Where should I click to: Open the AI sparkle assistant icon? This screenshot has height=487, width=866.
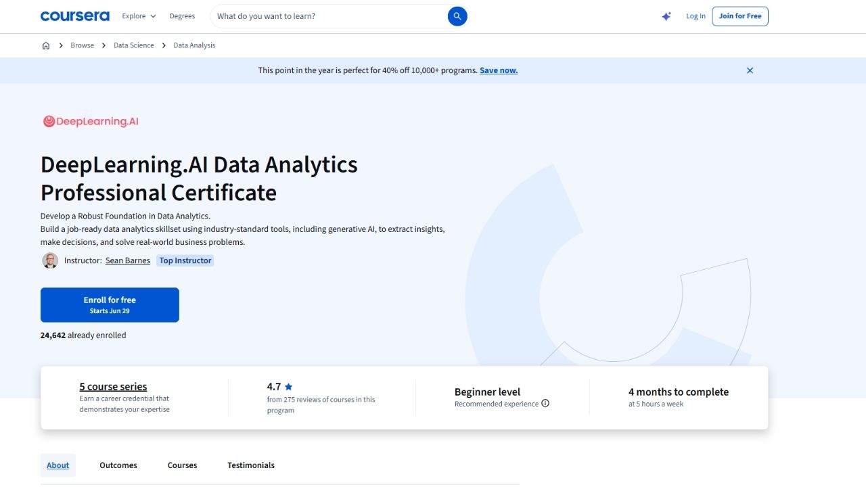(666, 16)
